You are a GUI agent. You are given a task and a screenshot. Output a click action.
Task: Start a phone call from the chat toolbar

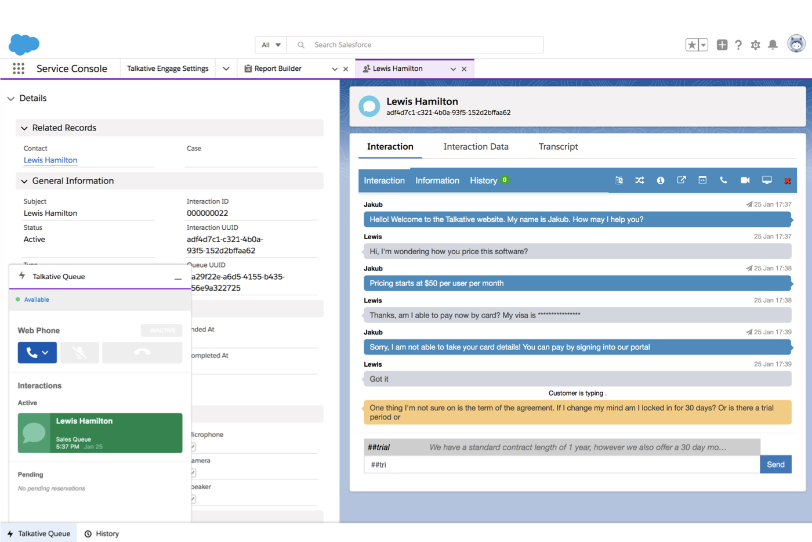[723, 180]
